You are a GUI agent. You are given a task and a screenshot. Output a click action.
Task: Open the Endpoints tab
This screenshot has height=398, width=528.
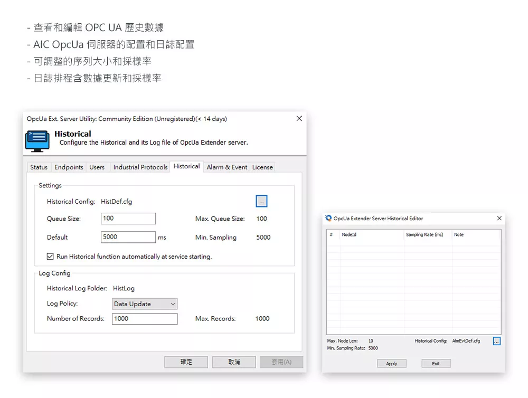(x=69, y=167)
